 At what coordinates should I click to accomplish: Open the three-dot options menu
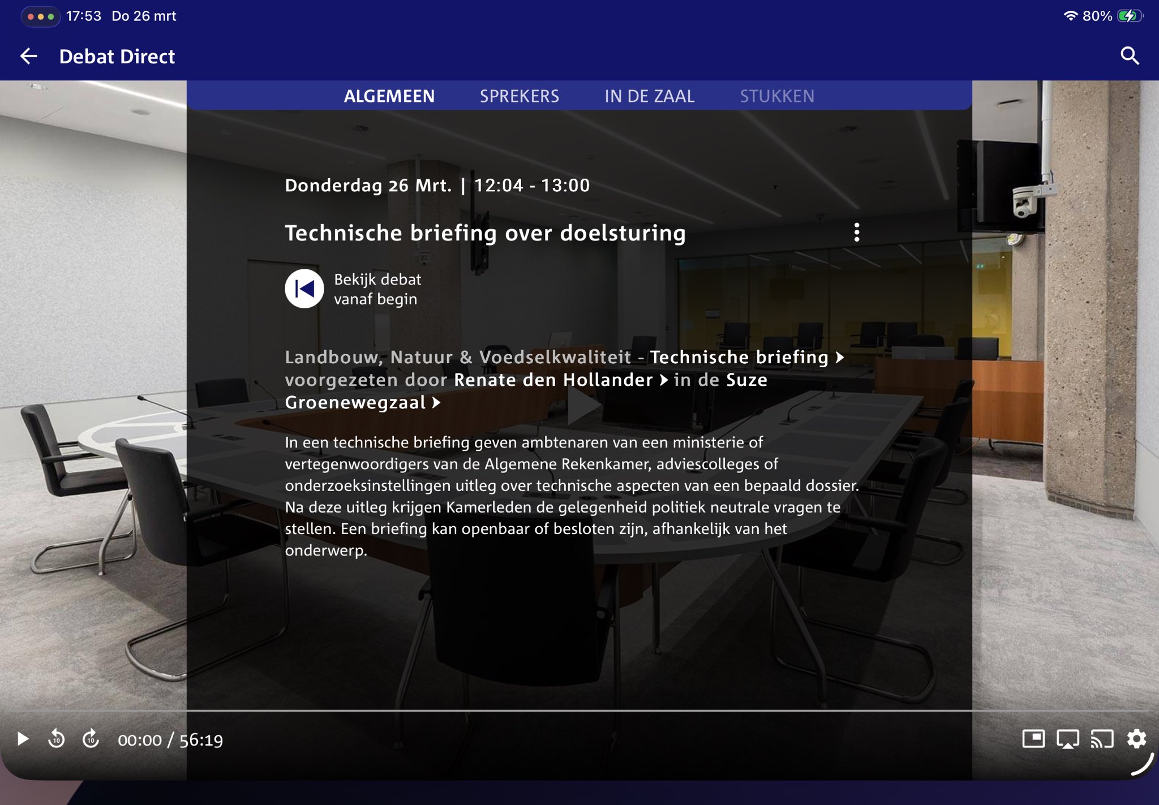point(857,233)
